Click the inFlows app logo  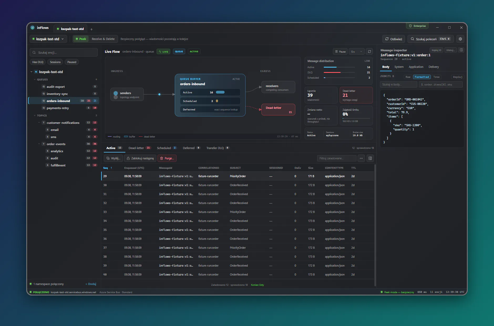tap(33, 28)
